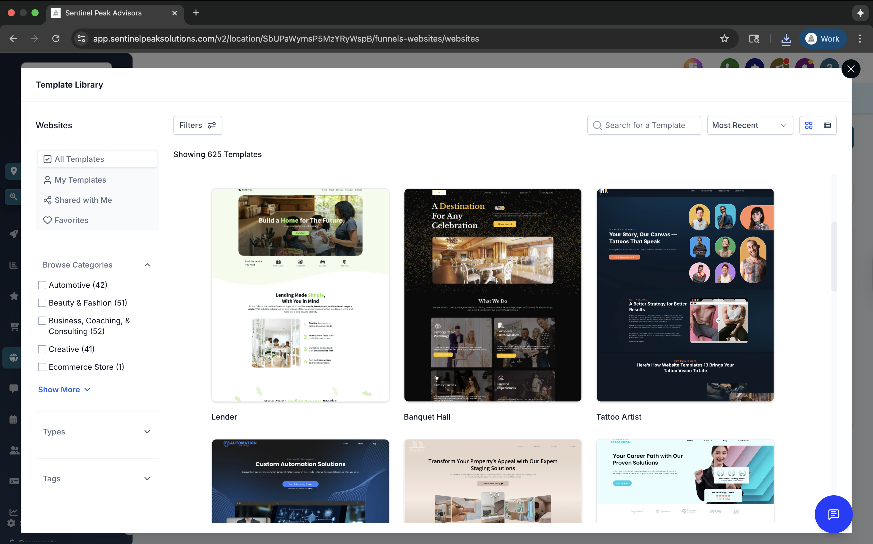The image size is (873, 544).
Task: Reload the current page
Action: coord(56,39)
